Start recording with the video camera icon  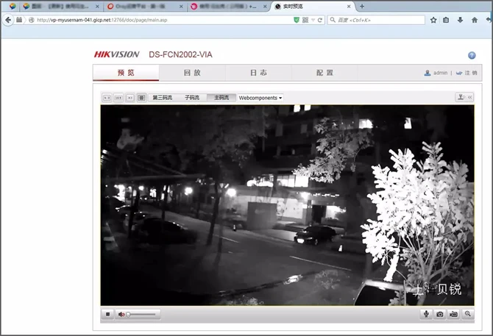click(454, 314)
